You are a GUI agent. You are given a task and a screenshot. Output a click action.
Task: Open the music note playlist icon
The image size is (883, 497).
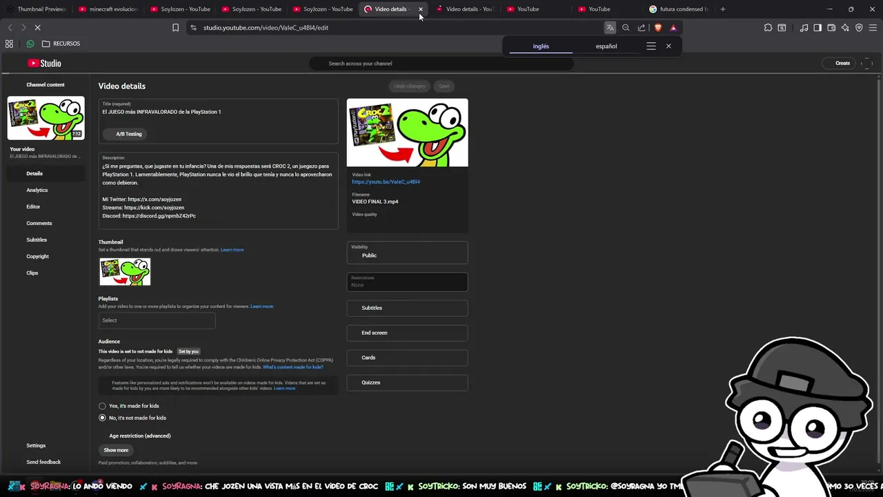click(x=804, y=28)
